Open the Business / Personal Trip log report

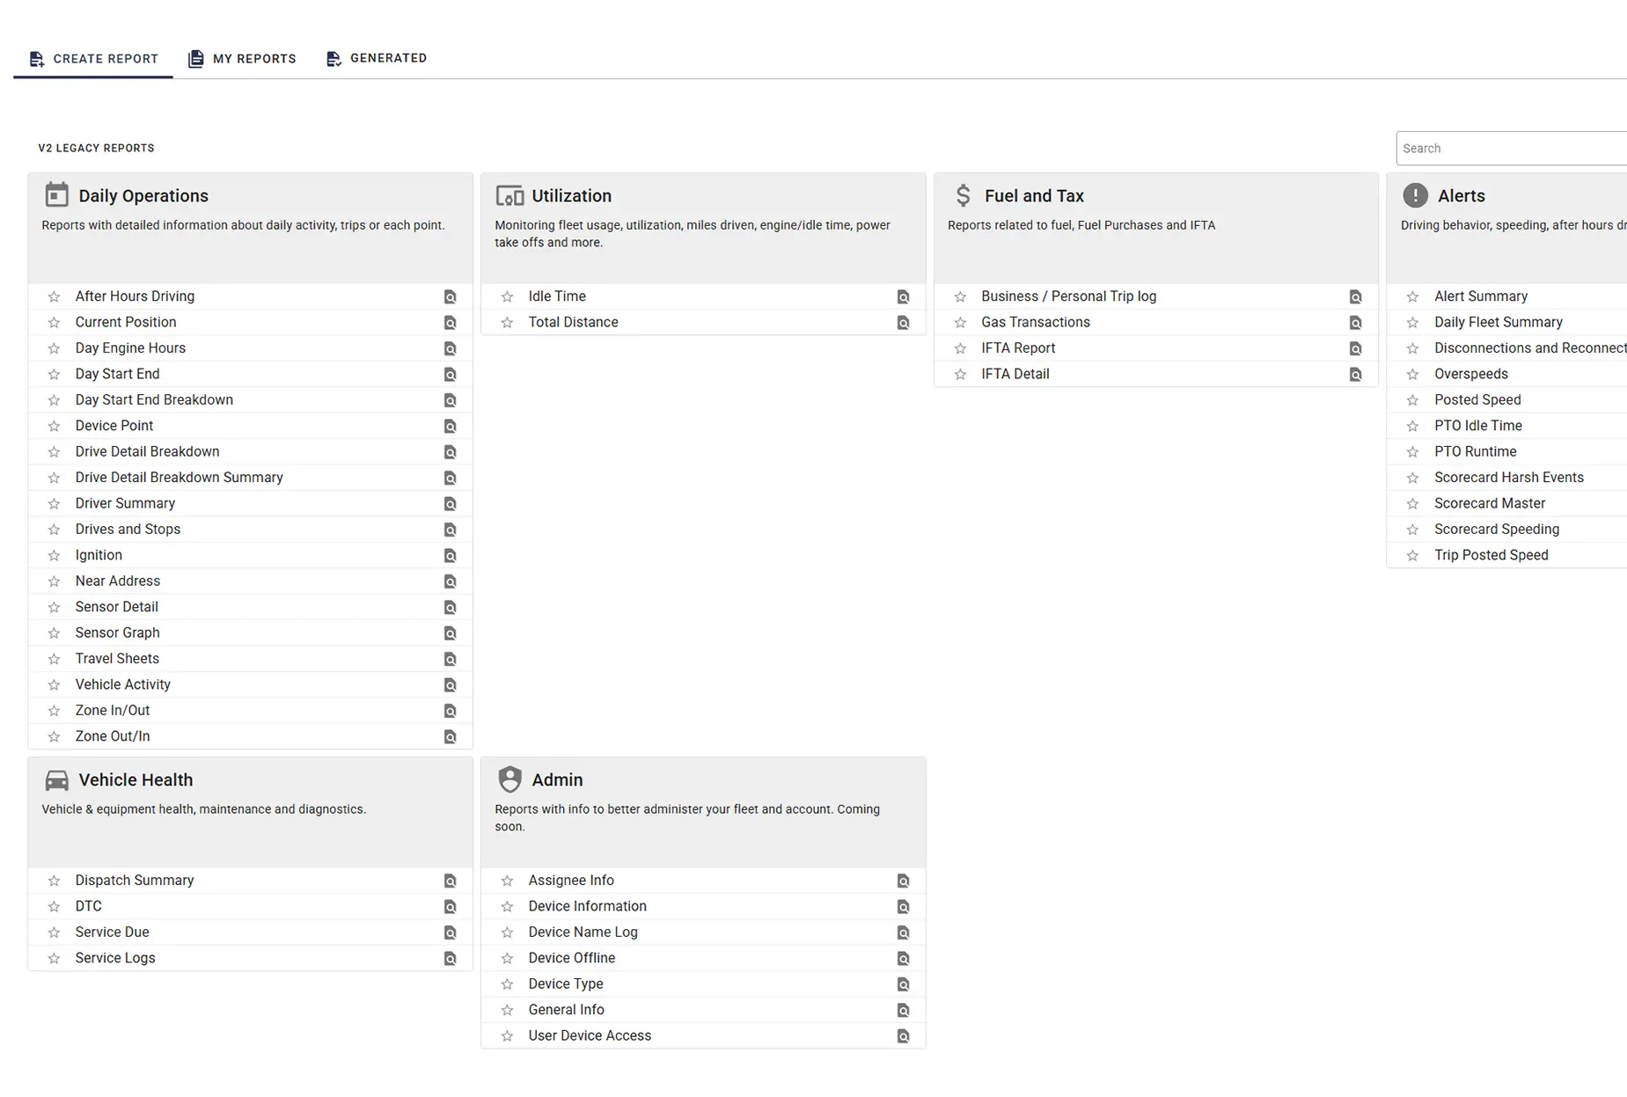tap(1068, 296)
